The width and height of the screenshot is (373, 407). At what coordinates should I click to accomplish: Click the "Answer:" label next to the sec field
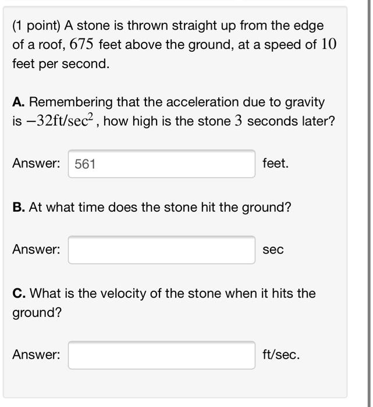tap(36, 250)
